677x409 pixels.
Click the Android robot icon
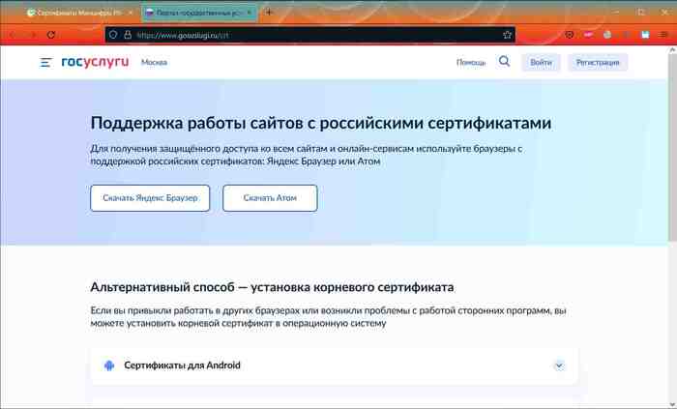coord(109,365)
